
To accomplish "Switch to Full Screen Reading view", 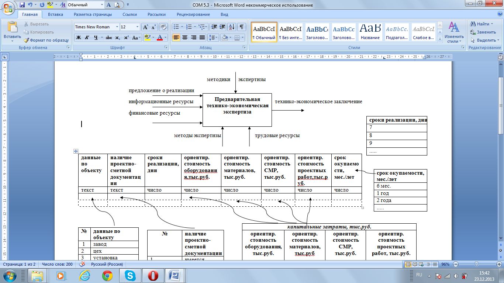I will coord(415,264).
